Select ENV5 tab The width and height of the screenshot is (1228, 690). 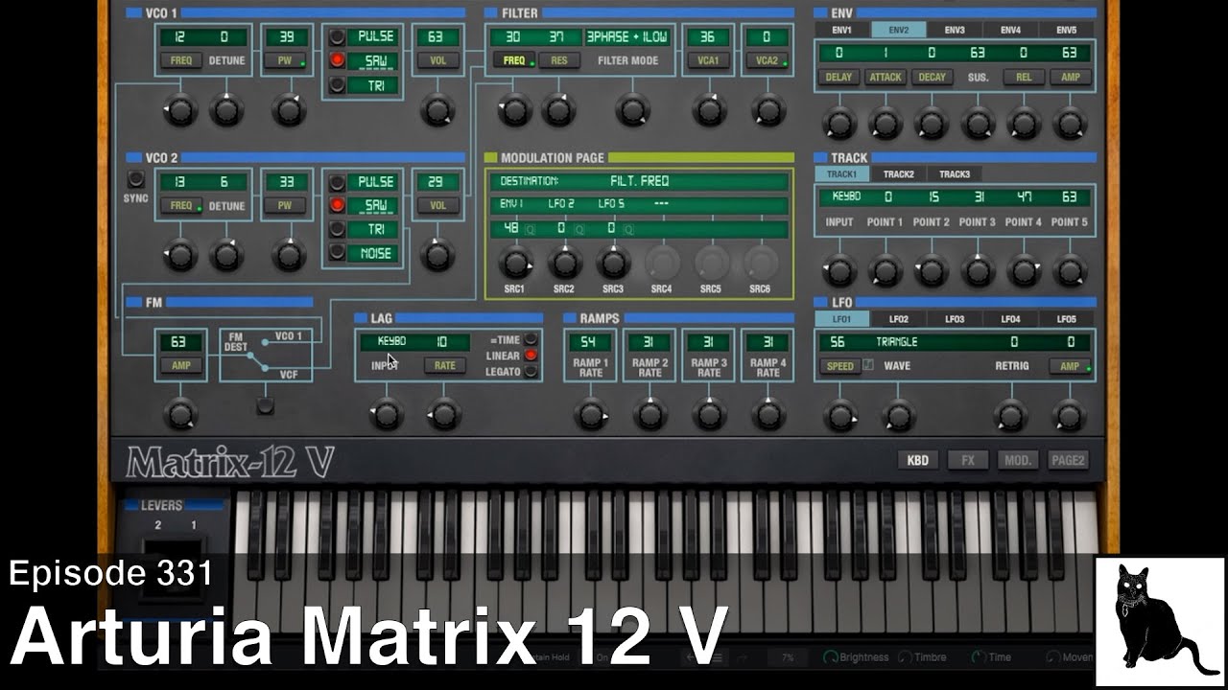tap(1066, 30)
